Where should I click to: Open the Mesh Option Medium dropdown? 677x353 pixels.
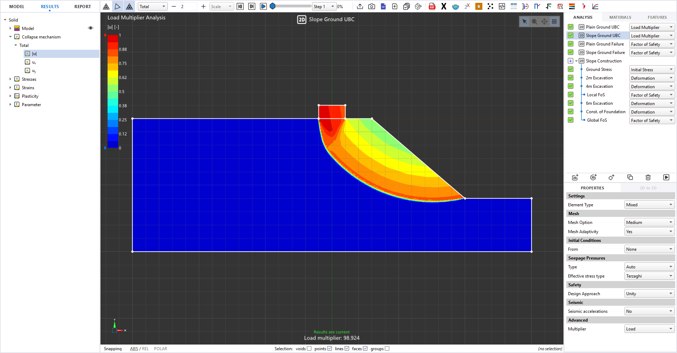pyautogui.click(x=649, y=222)
